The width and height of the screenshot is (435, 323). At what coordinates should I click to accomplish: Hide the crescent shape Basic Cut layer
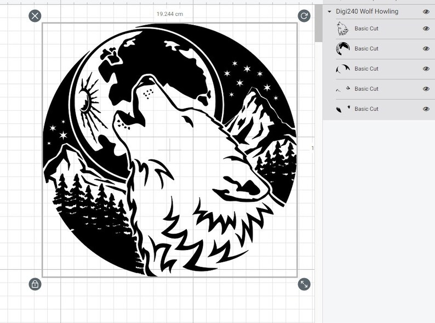tap(426, 69)
